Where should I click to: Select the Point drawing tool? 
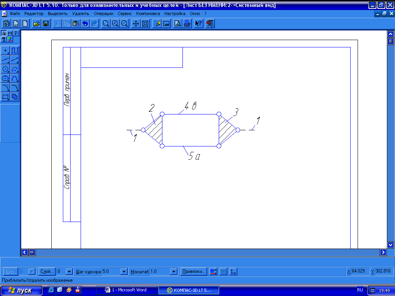(x=5, y=50)
